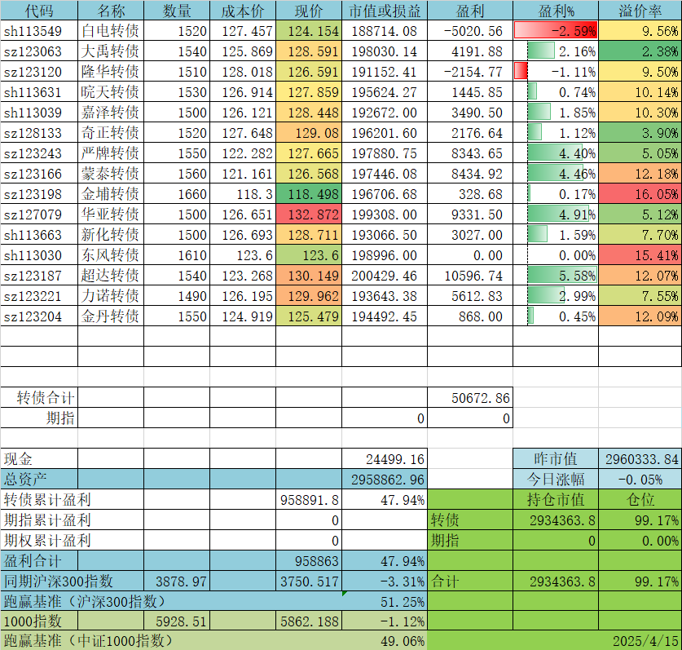Click the 1000指数 value 5862.188 cell
This screenshot has height=650, width=682.
(x=309, y=621)
